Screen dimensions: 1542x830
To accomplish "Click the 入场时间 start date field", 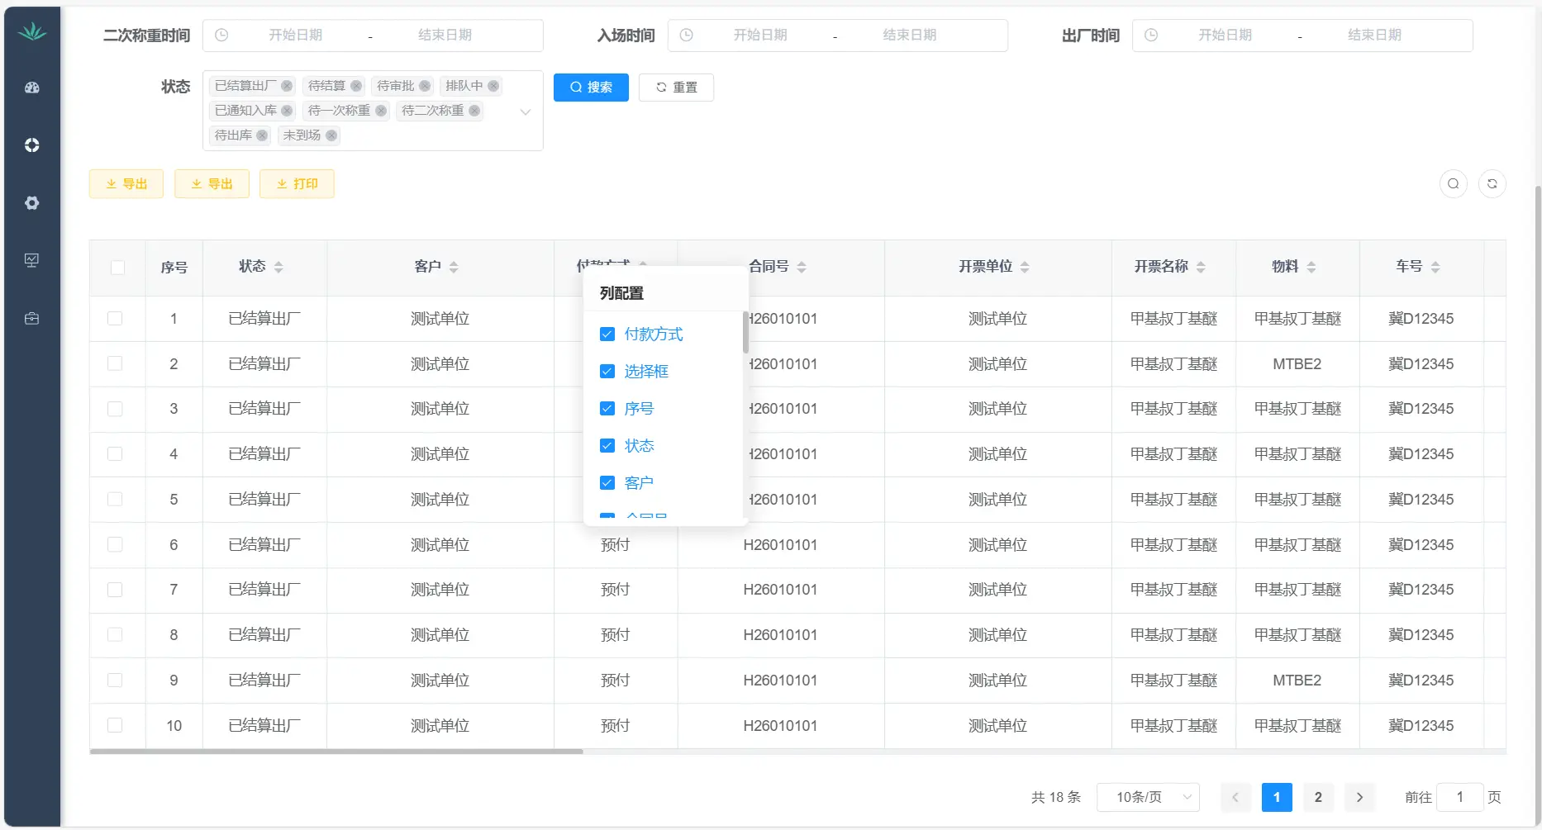I will click(759, 36).
